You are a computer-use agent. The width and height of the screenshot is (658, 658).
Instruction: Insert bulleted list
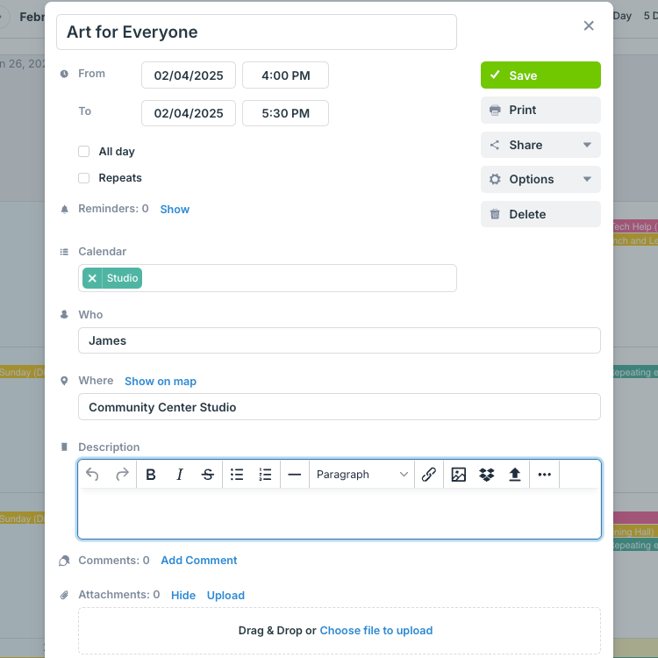click(237, 474)
